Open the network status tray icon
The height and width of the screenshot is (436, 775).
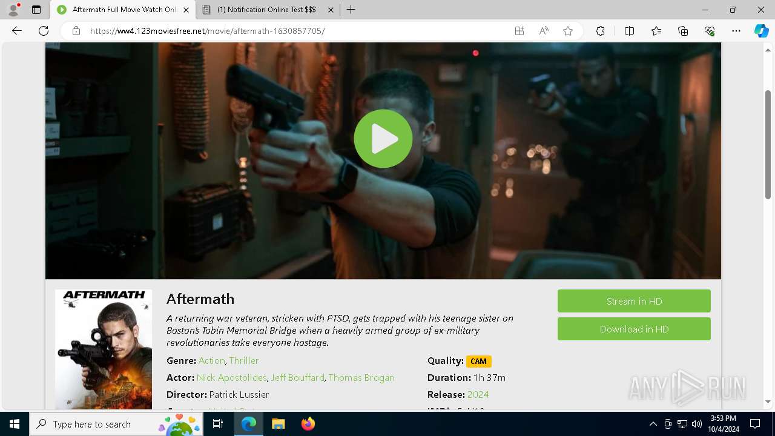pos(682,424)
